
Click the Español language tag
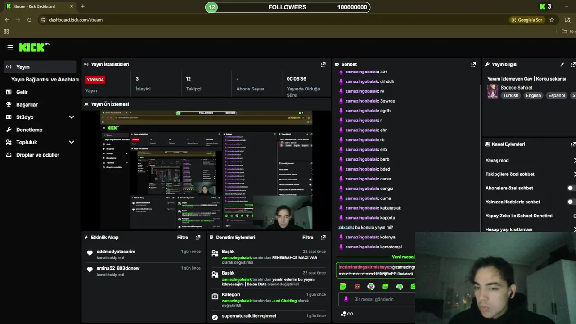click(x=557, y=95)
